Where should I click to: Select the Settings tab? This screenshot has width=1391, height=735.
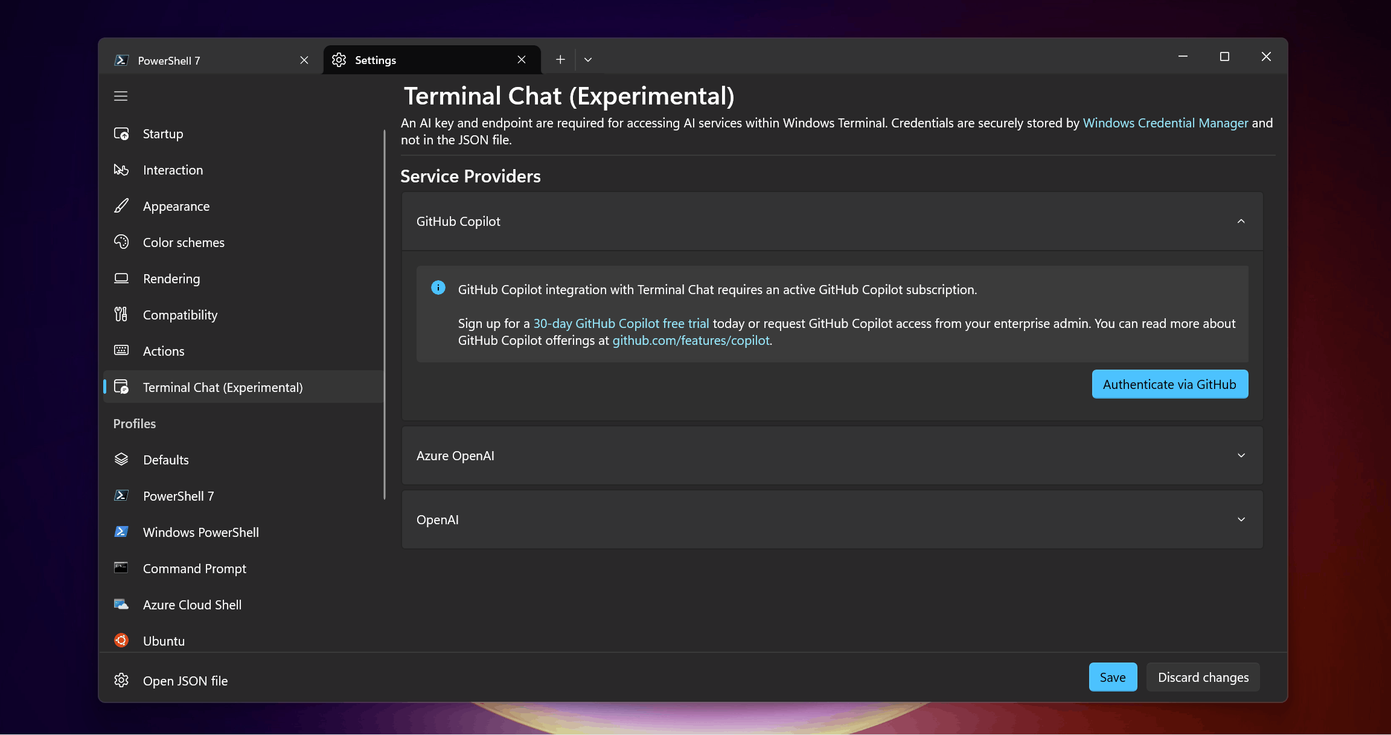coord(376,60)
